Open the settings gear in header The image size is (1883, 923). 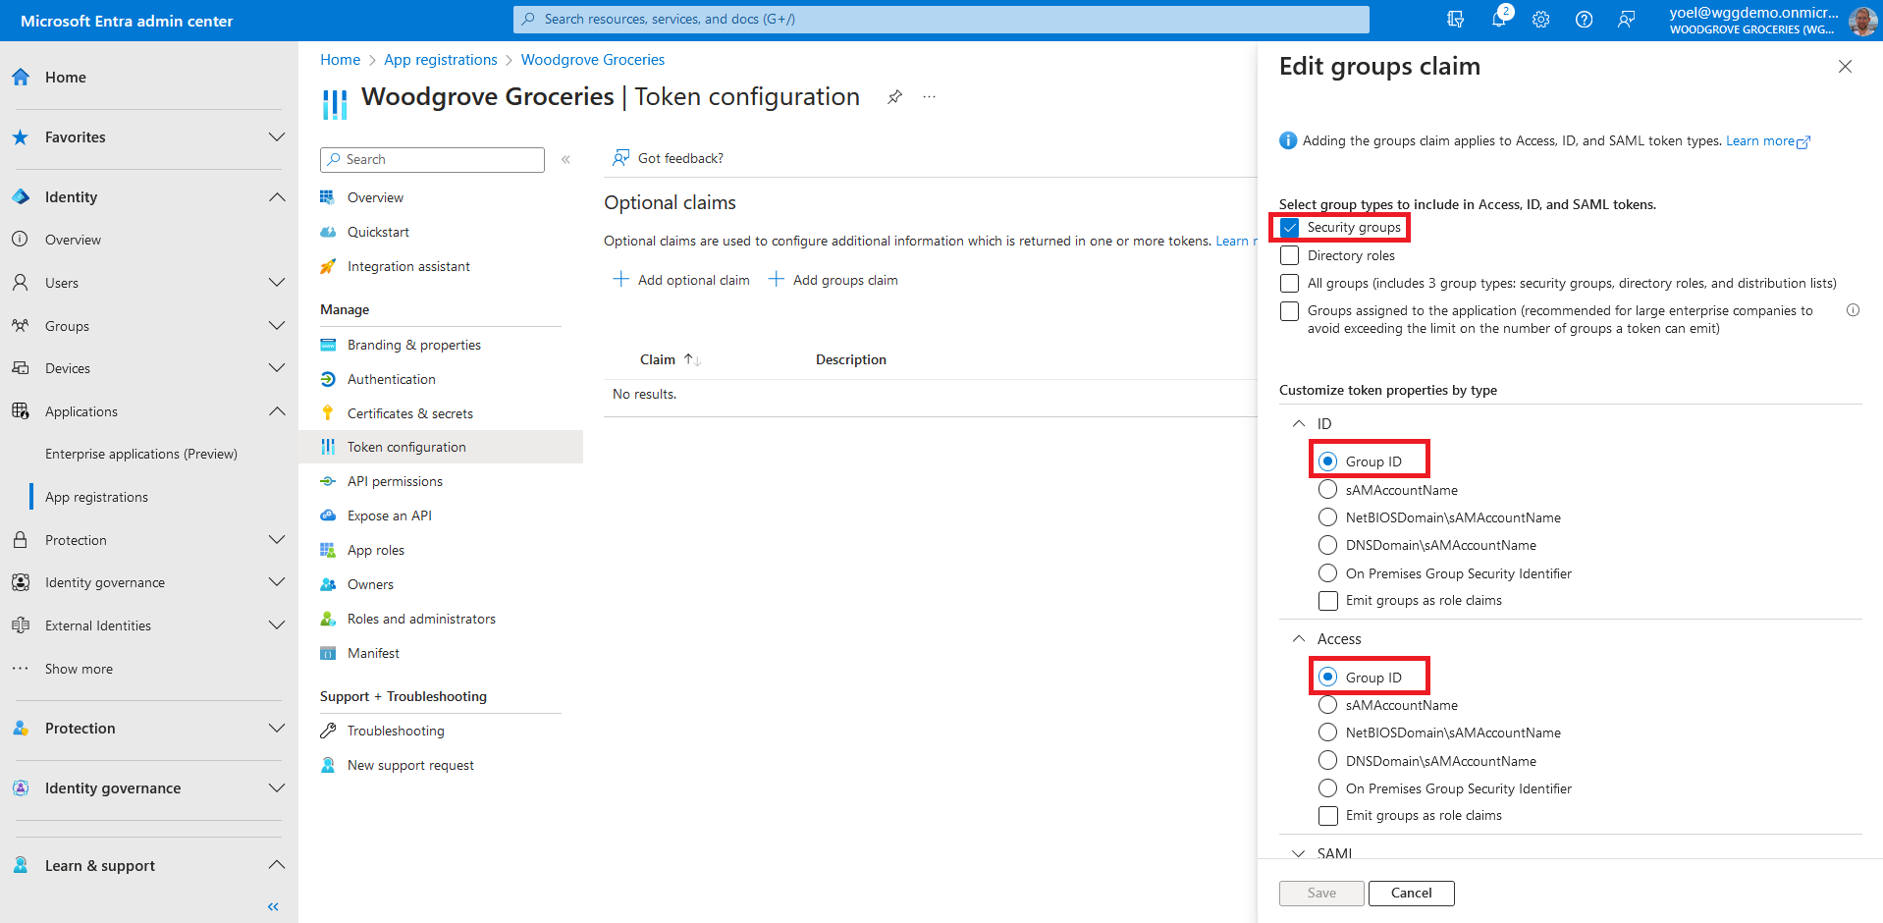point(1540,20)
